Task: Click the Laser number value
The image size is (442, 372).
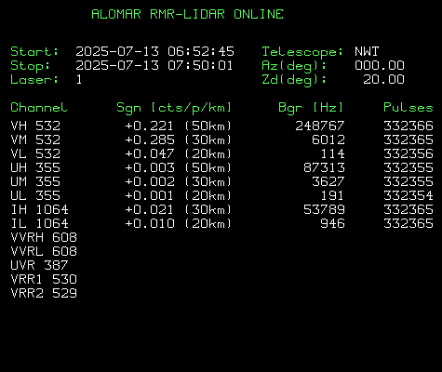Action: 79,80
